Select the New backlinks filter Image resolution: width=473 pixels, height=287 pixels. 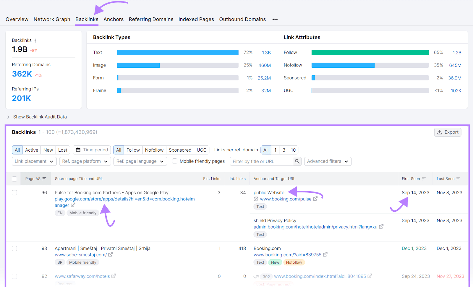(x=48, y=150)
